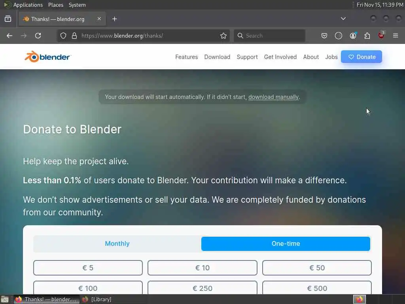Click the Less than 0.1% bold text

tap(52, 180)
